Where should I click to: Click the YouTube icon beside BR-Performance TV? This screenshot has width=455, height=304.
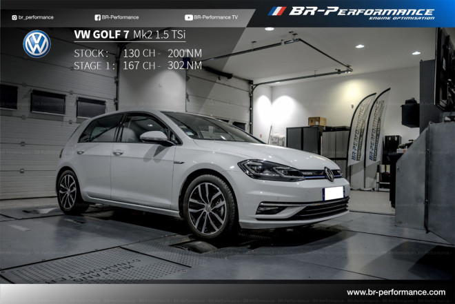[188, 17]
